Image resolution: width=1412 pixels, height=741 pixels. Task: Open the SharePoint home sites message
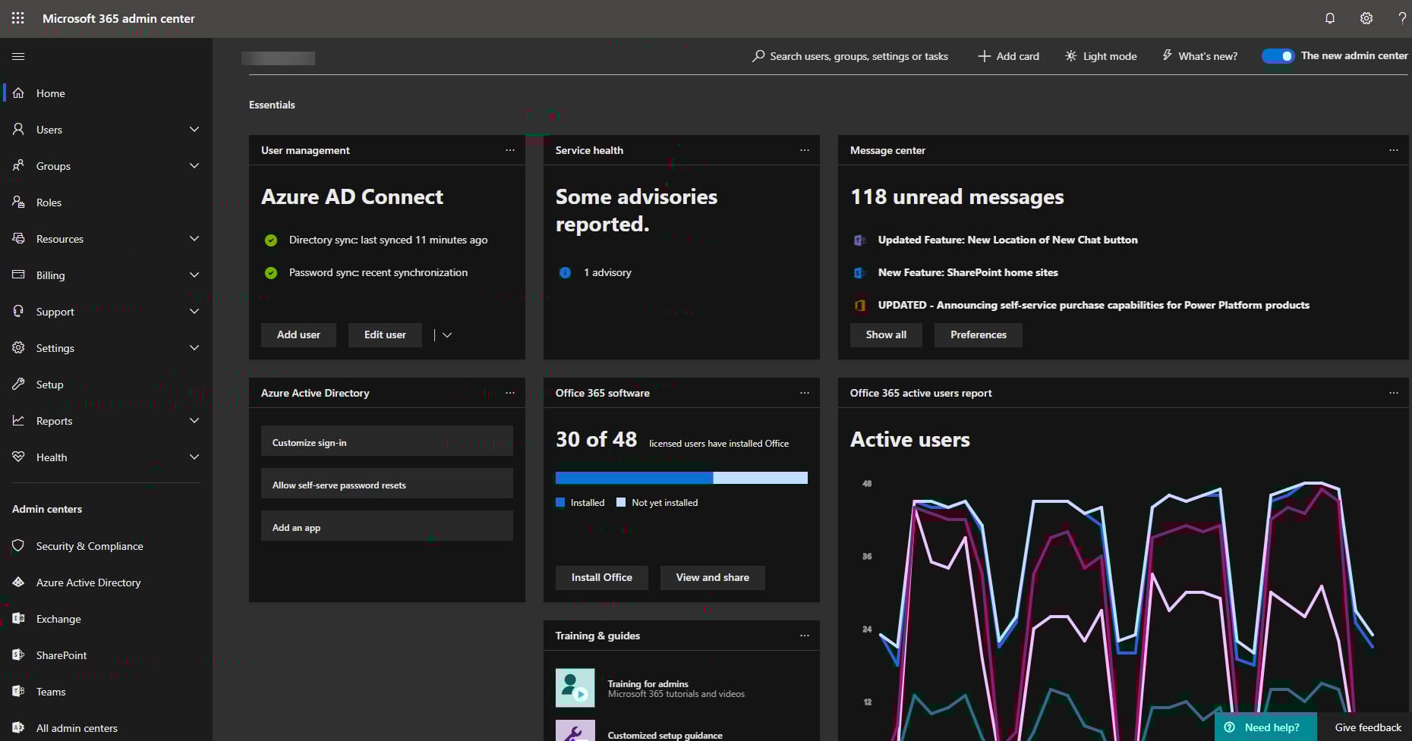coord(967,272)
